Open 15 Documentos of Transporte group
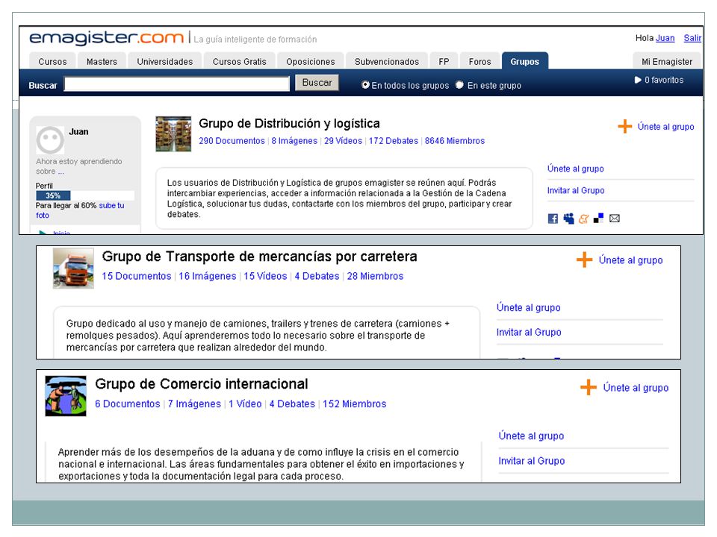 (x=136, y=276)
